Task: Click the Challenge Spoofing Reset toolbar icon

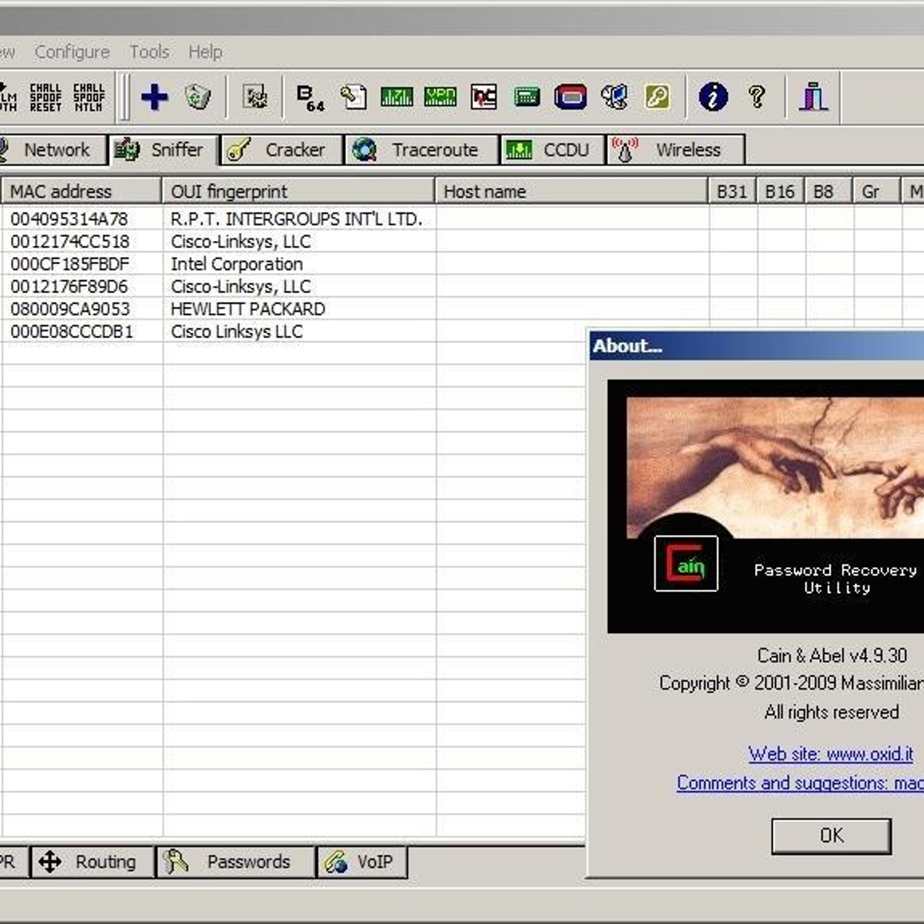Action: point(46,97)
